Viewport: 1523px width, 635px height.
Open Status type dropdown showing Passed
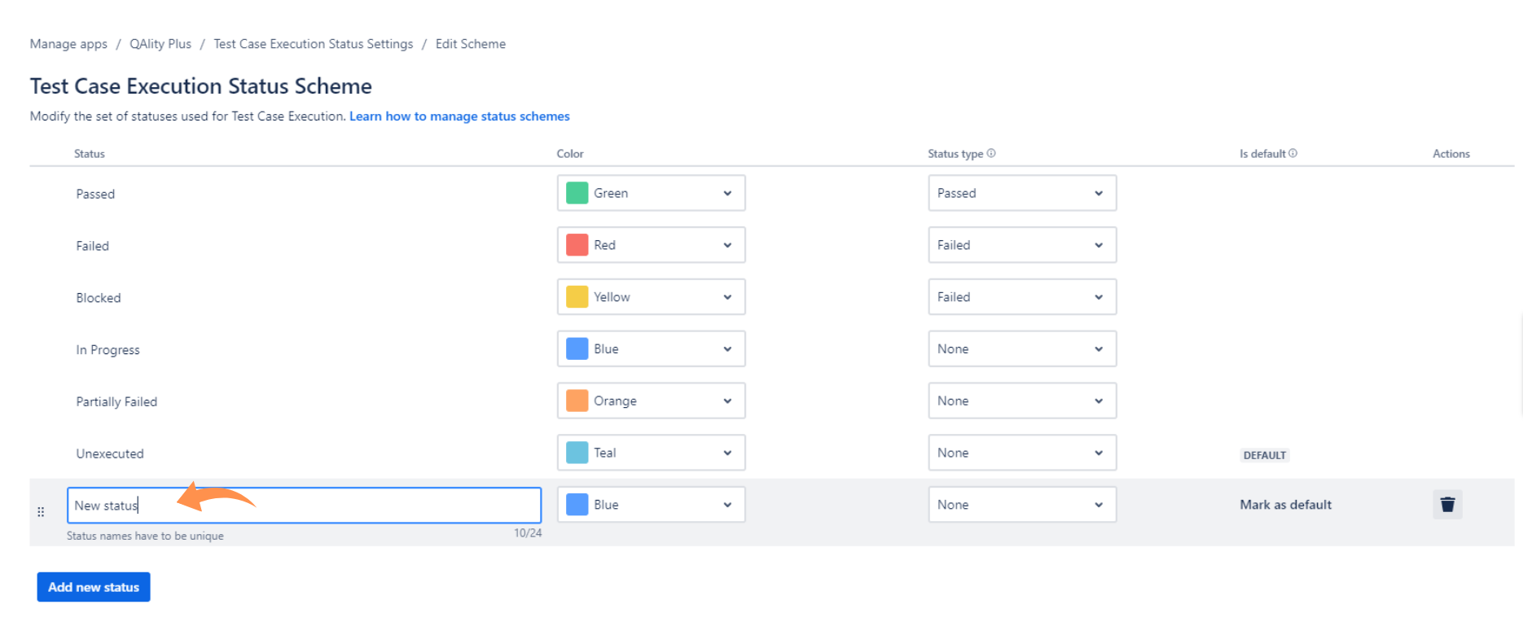pos(1022,193)
